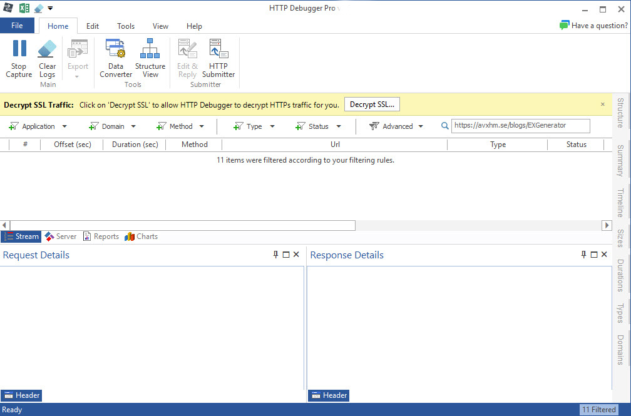Image resolution: width=631 pixels, height=416 pixels.
Task: Maximize the Response Details panel
Action: 594,255
